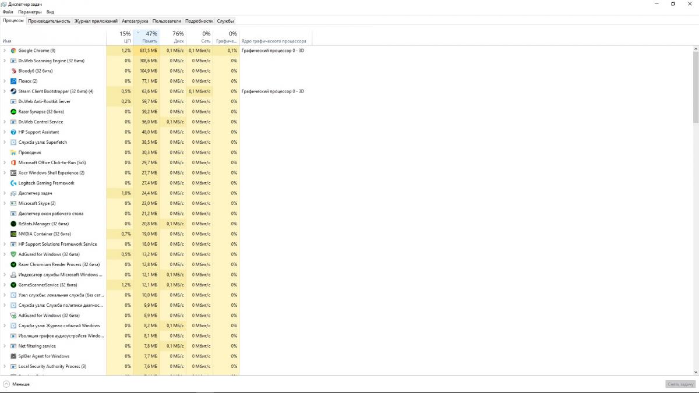Expand the Microsoft Skype (2) group
The height and width of the screenshot is (393, 699).
(x=5, y=203)
